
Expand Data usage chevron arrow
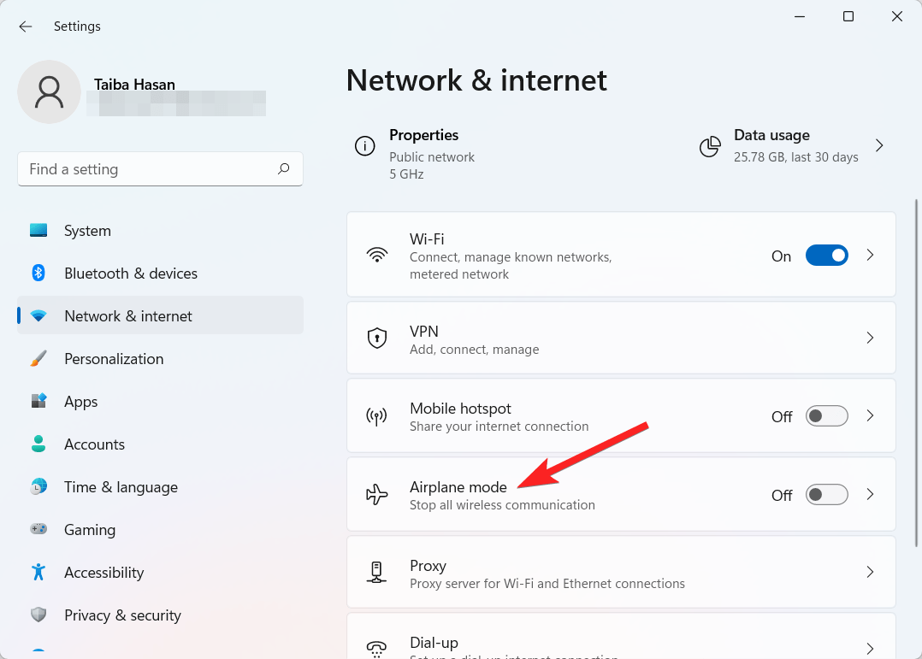(878, 146)
